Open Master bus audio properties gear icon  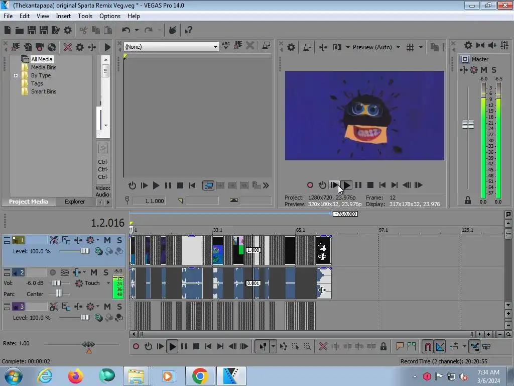click(x=468, y=45)
